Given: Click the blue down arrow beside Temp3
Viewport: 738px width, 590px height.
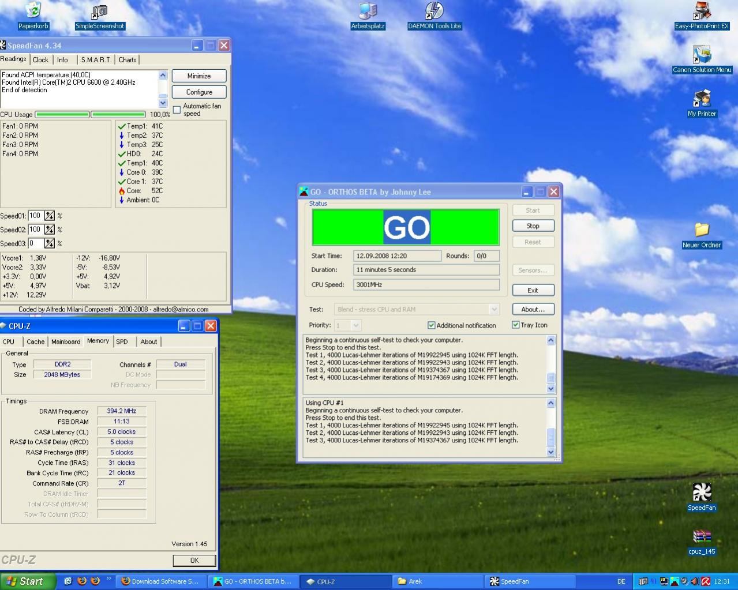Looking at the screenshot, I should coord(121,145).
